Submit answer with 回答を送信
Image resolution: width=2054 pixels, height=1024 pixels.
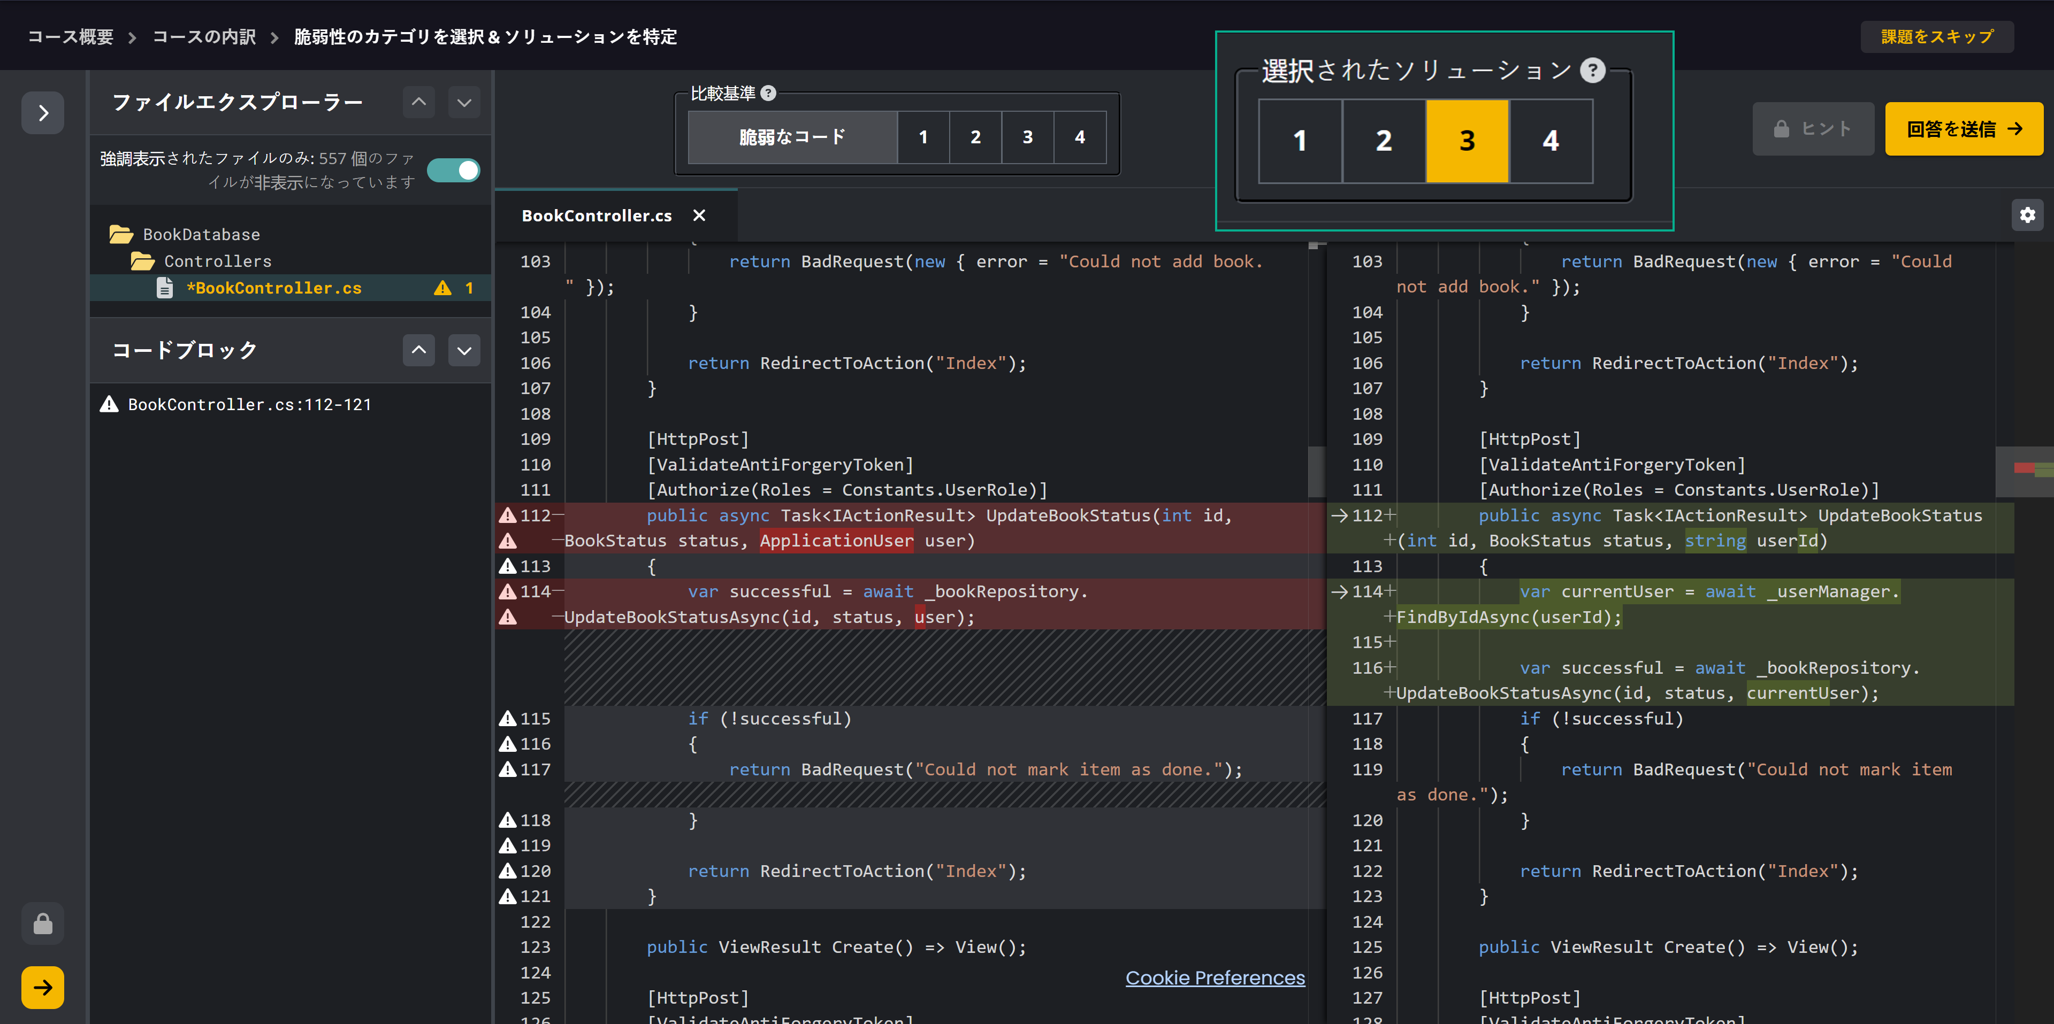[x=1964, y=128]
